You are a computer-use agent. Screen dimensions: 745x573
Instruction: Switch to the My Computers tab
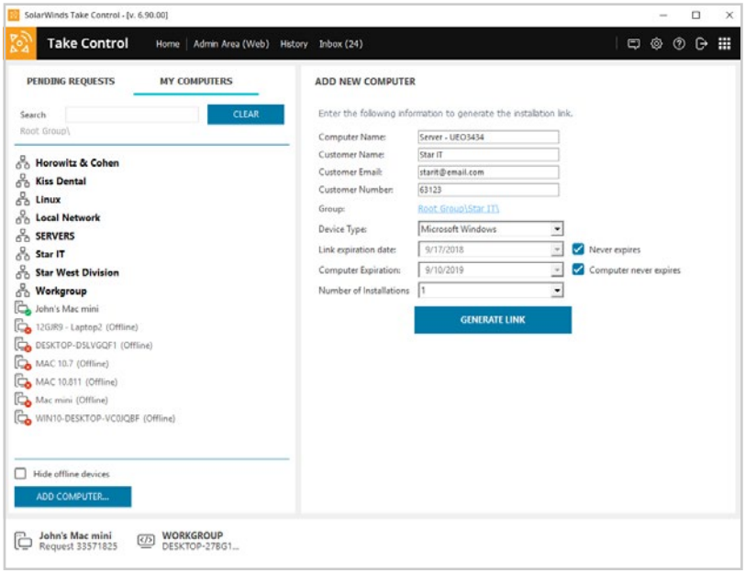click(196, 82)
